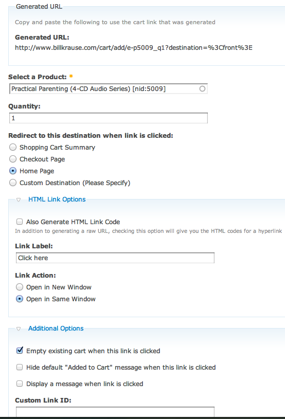Choose Open in Same Window

20,299
